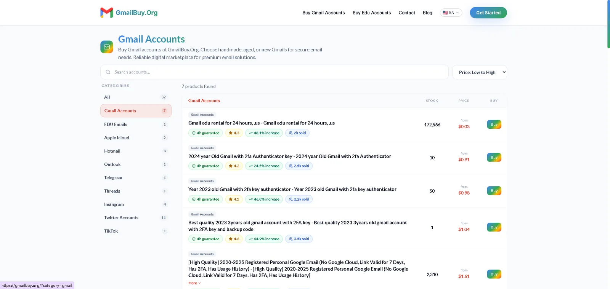Select the Outlook category
Viewport: 610px width, 289px height.
(136, 164)
